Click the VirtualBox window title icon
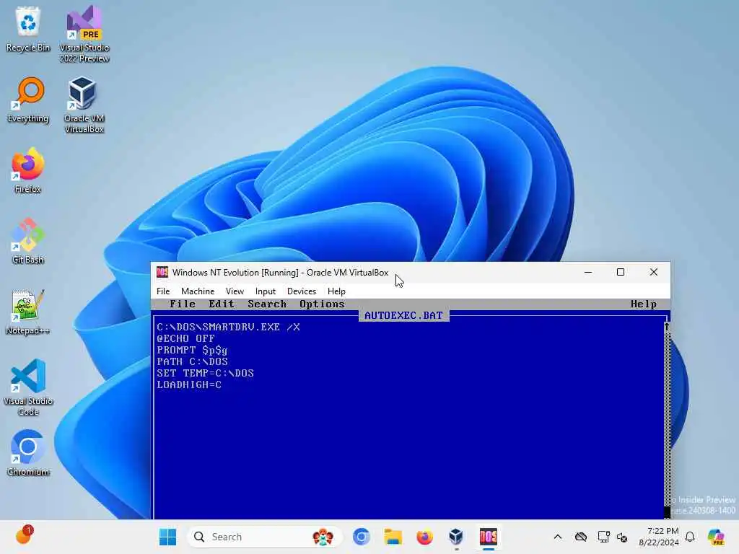Viewport: 739px width, 554px height. click(162, 272)
